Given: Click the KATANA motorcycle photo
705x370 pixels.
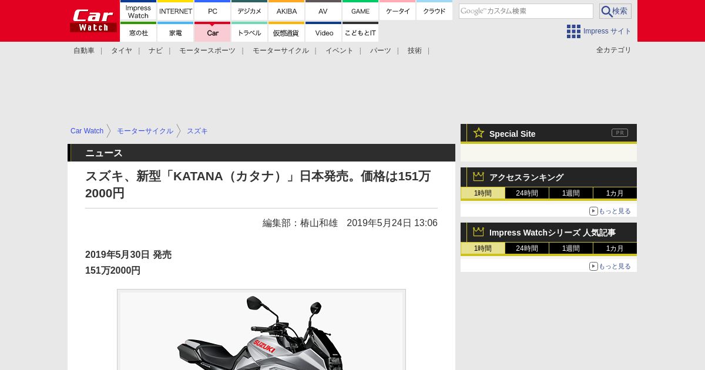Looking at the screenshot, I should (261, 329).
